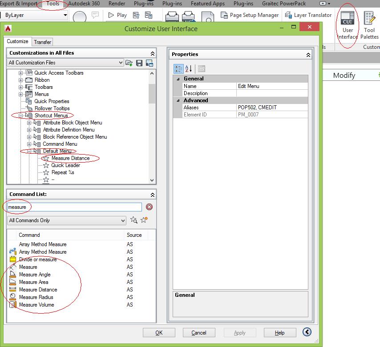The width and height of the screenshot is (380, 347).
Task: Click the OK button
Action: coord(159,333)
